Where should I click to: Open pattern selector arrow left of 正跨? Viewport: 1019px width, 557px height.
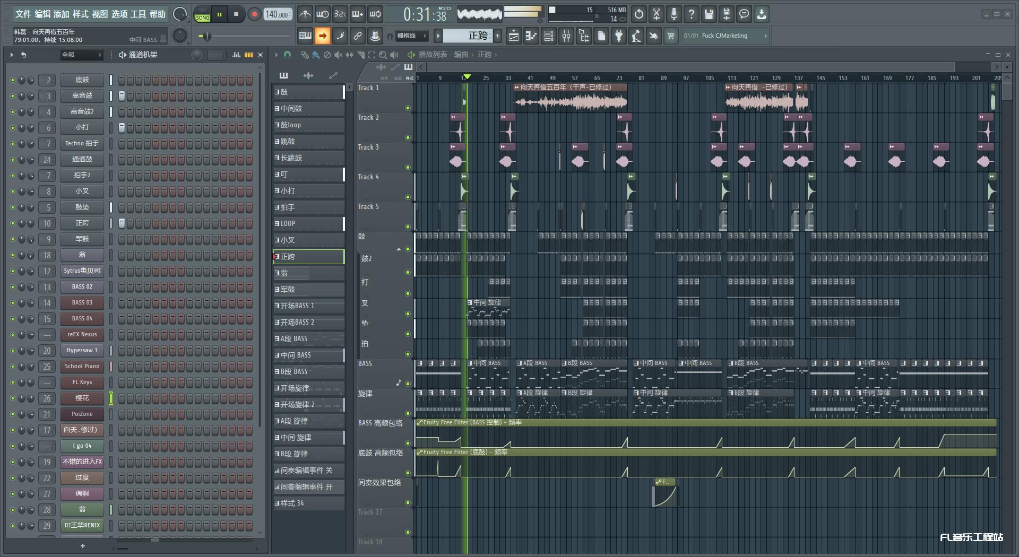coord(438,36)
